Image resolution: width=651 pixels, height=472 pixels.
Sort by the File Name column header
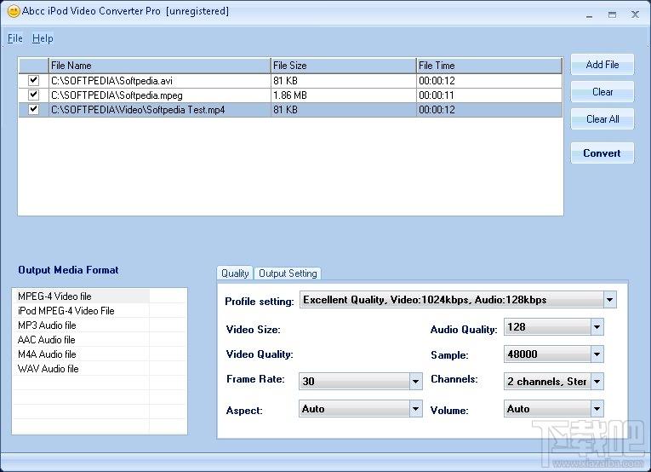[x=159, y=66]
